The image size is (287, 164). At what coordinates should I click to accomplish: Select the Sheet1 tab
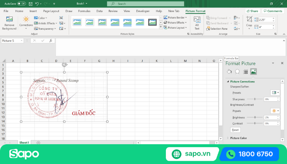point(24,143)
